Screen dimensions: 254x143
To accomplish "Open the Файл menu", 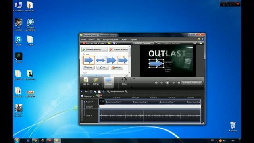I will (83, 39).
